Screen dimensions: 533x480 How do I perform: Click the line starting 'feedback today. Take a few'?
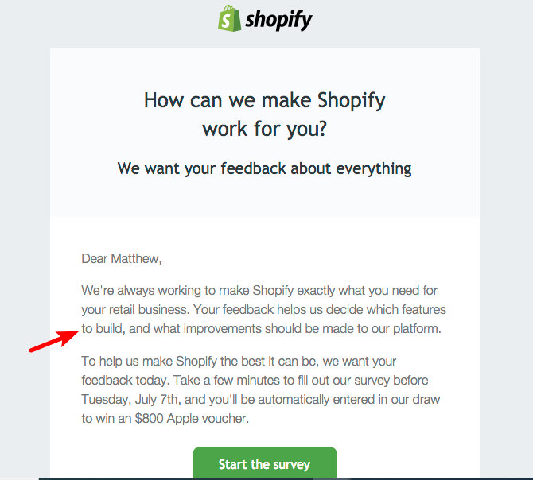coord(255,381)
